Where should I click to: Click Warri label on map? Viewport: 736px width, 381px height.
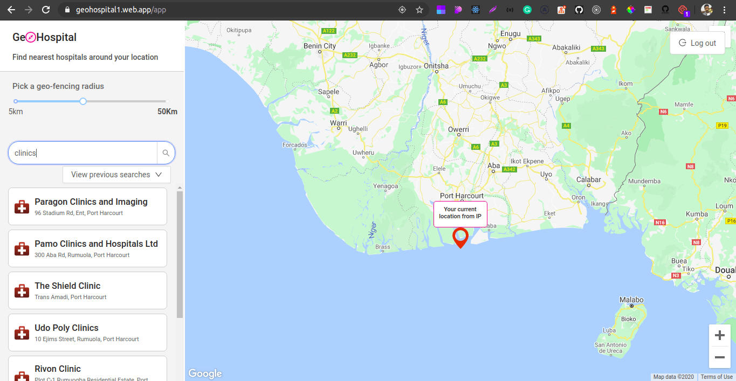(338, 123)
